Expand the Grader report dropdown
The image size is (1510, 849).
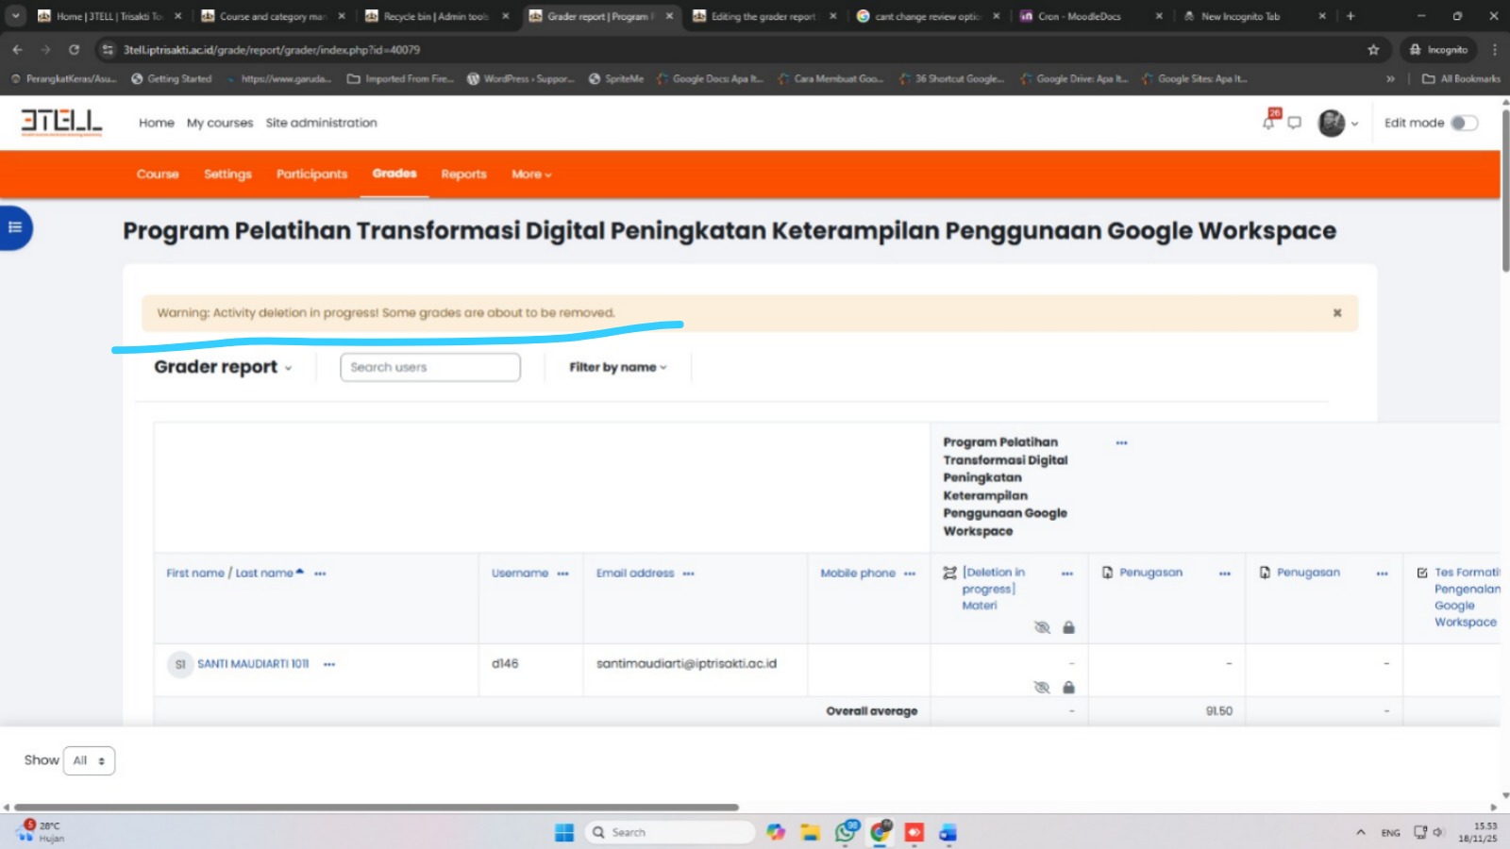223,367
